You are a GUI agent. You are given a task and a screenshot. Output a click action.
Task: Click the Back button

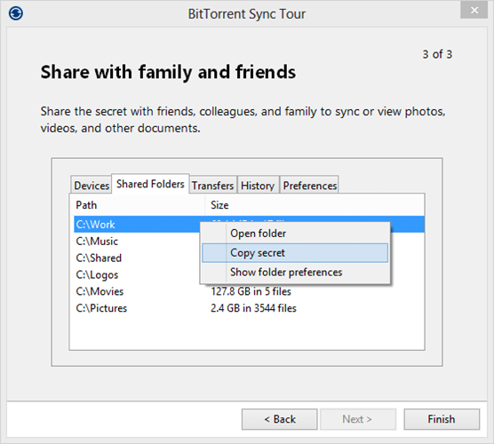[280, 419]
